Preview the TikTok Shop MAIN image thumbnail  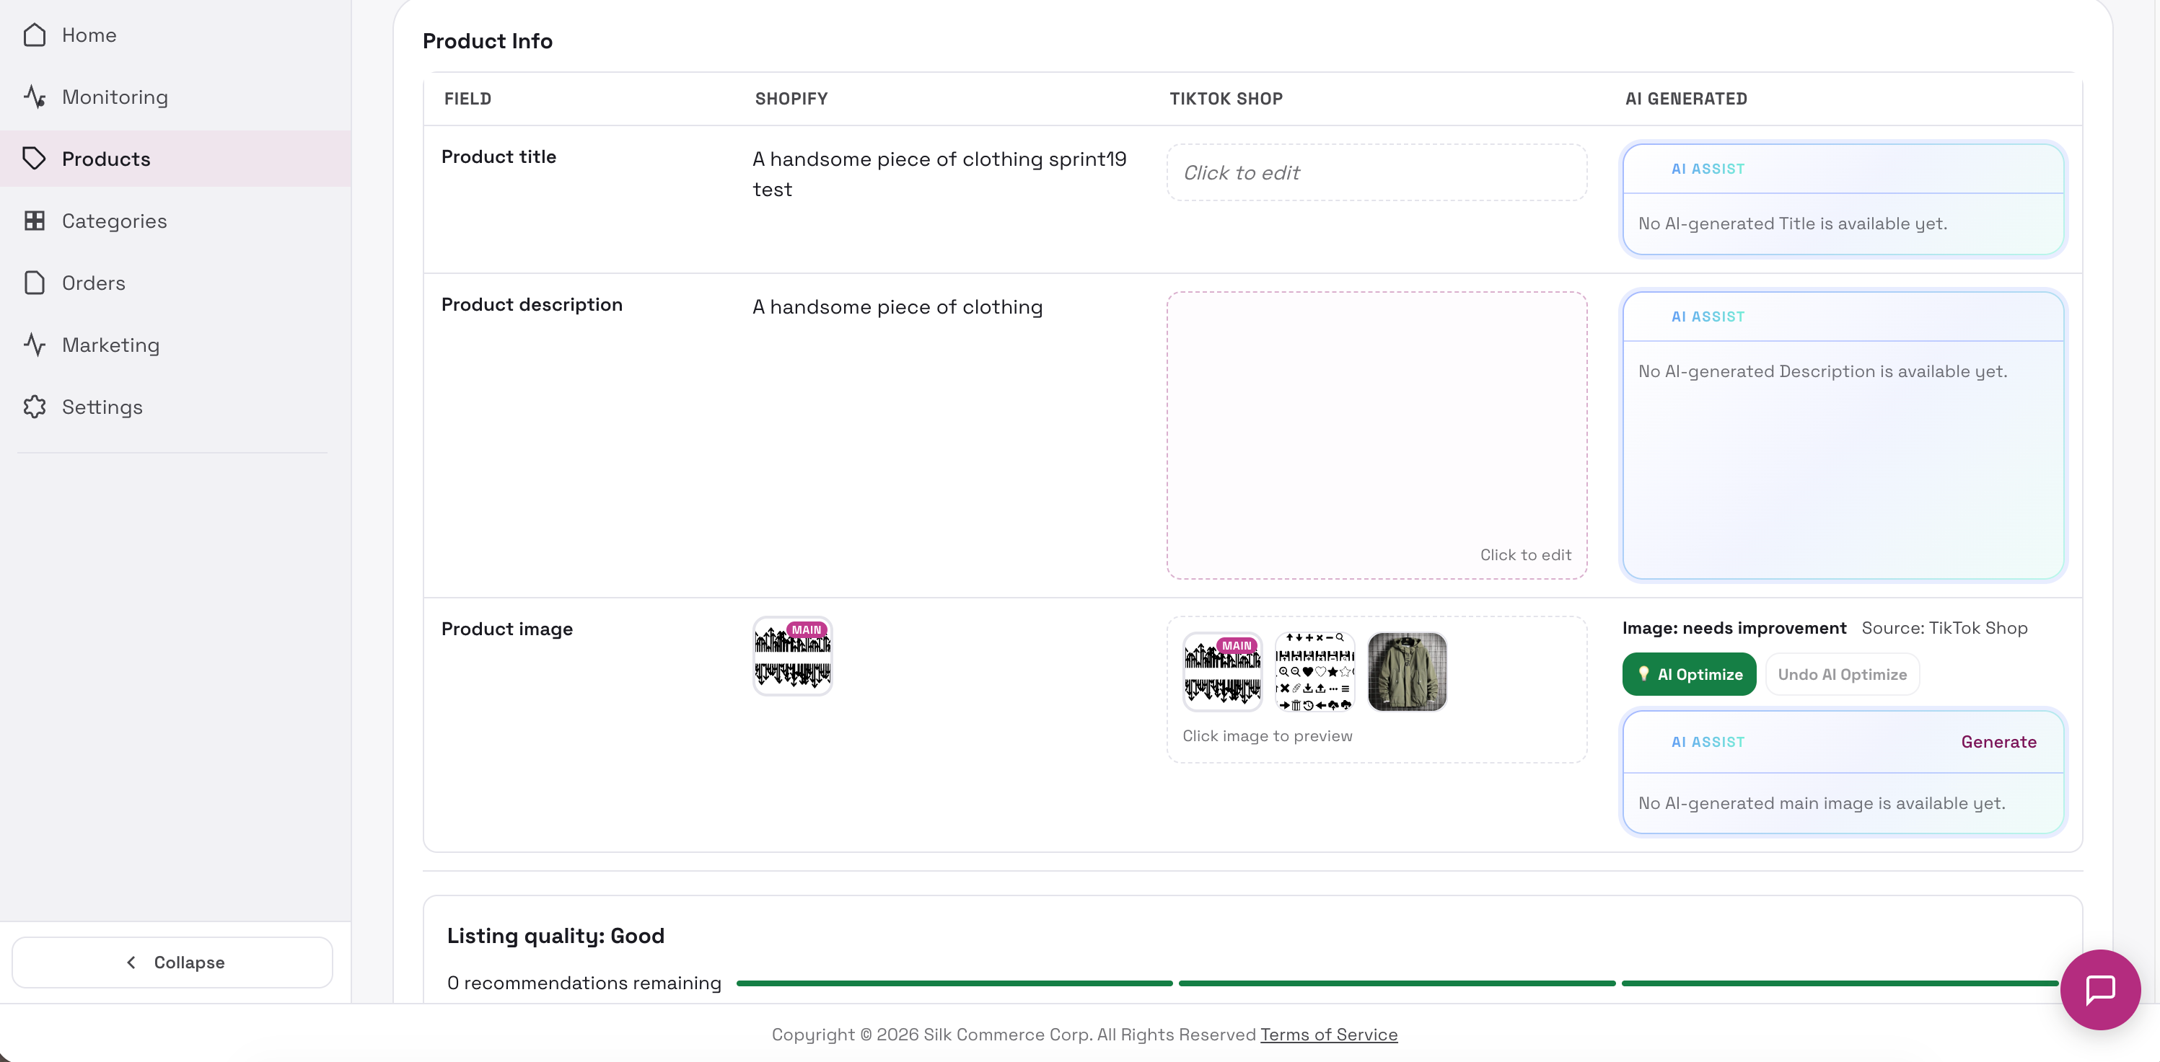pyautogui.click(x=1221, y=672)
